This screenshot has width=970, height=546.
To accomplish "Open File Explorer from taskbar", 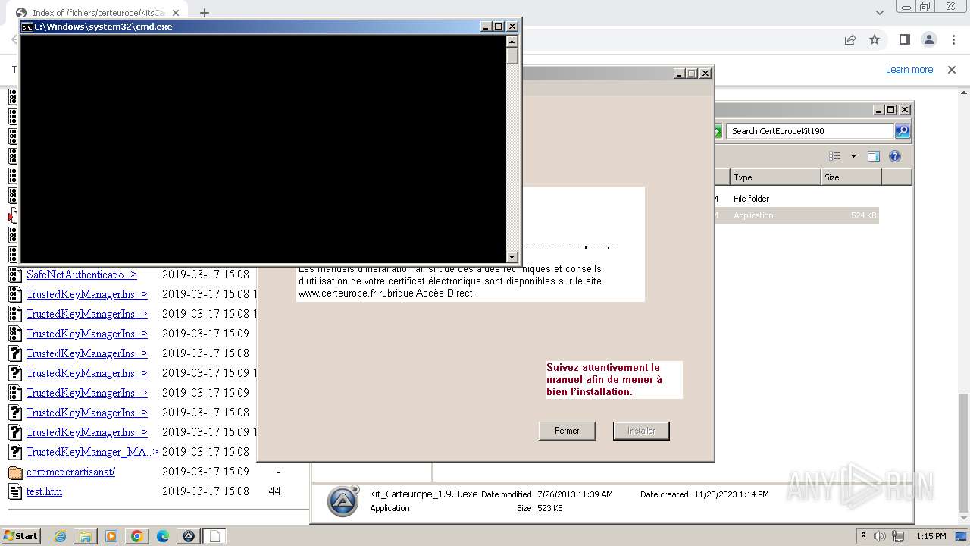I will click(86, 536).
